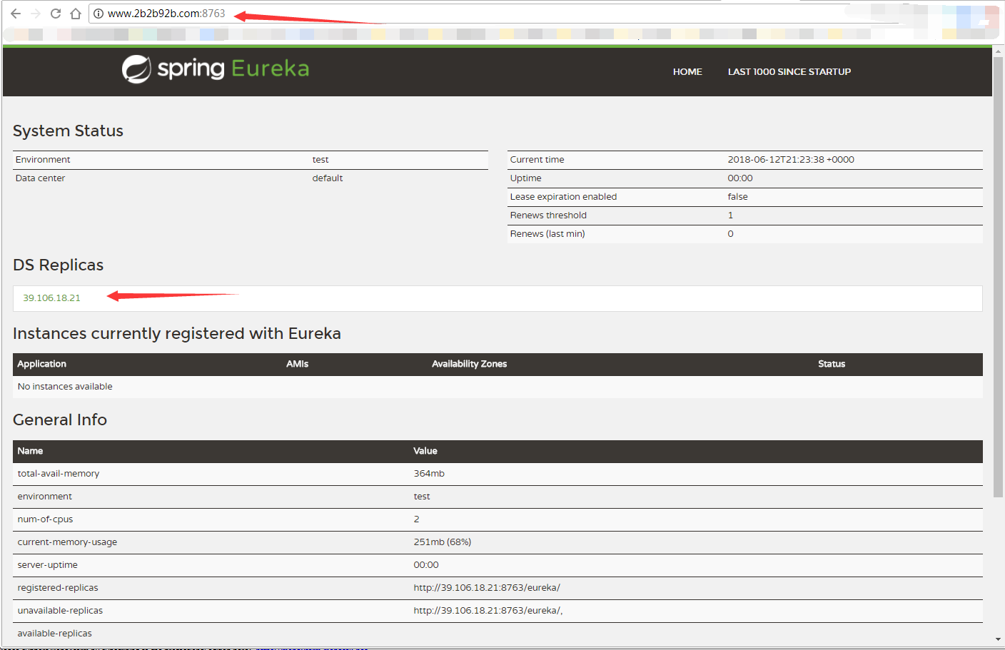Click the scrollbar up arrow
Image resolution: width=1005 pixels, height=650 pixels.
[x=998, y=51]
